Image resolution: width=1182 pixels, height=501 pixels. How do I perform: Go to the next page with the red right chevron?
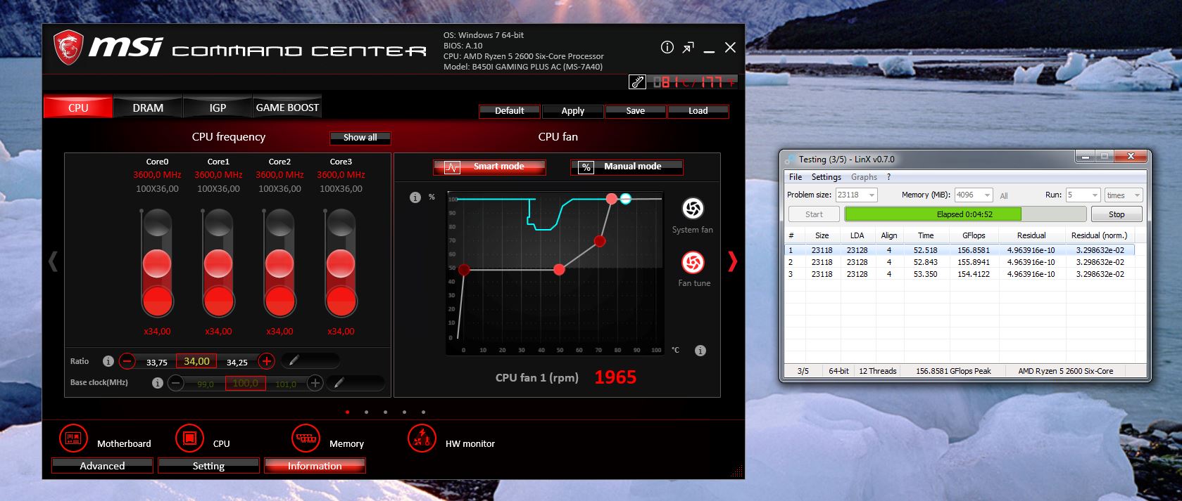[x=733, y=261]
